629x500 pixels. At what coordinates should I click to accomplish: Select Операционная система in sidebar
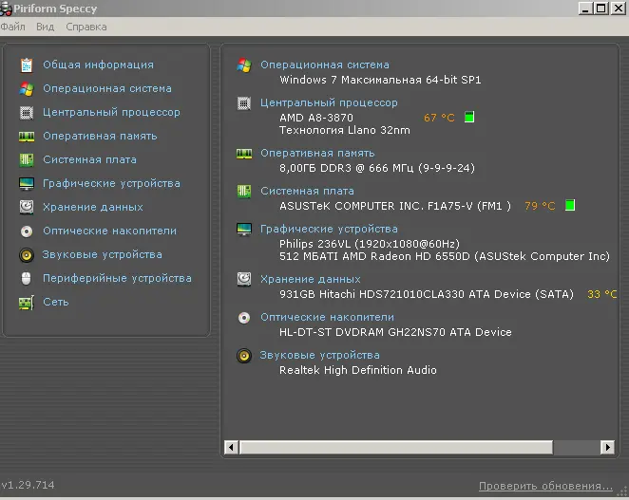coord(107,88)
